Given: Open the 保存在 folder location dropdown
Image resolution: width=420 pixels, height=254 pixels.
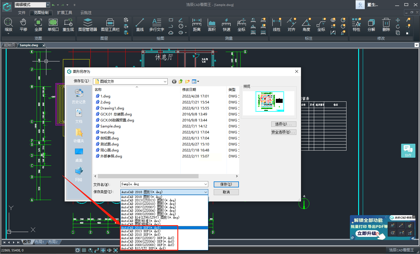Looking at the screenshot, I should 165,81.
